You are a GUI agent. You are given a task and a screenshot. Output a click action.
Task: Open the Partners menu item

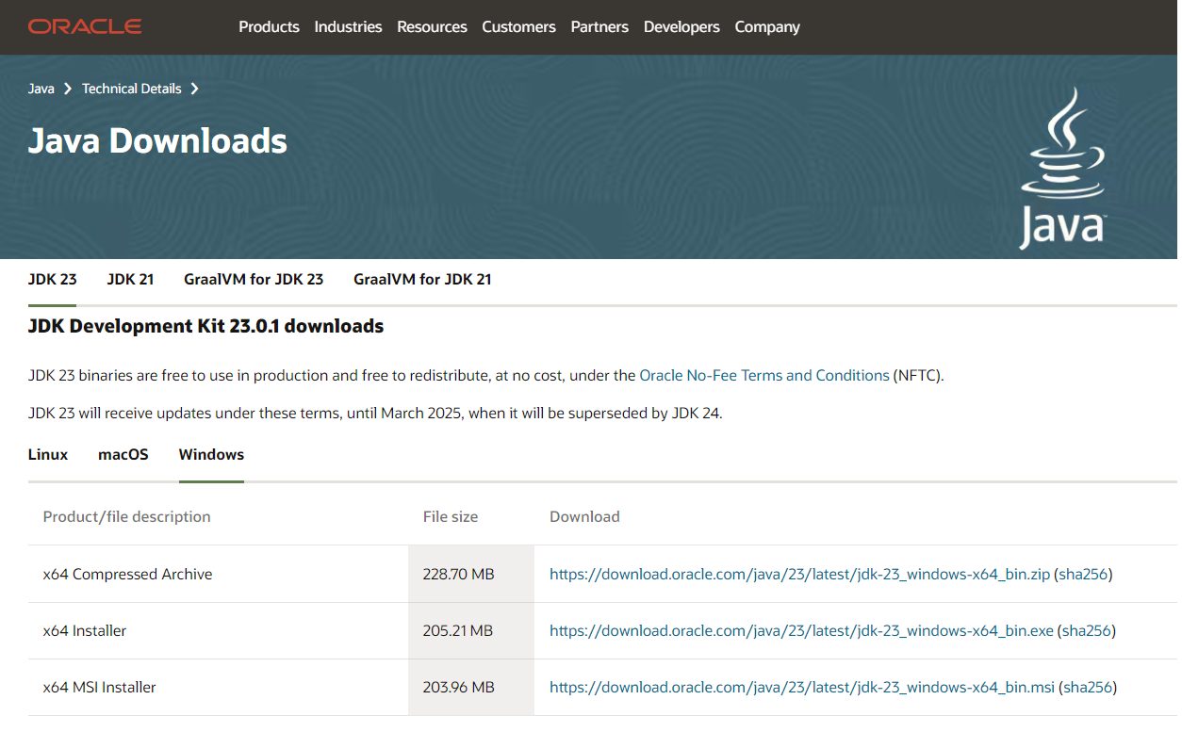click(x=599, y=26)
